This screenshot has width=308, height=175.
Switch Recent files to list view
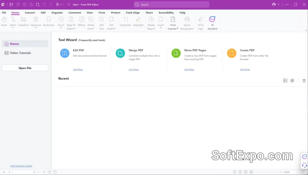coord(285,80)
